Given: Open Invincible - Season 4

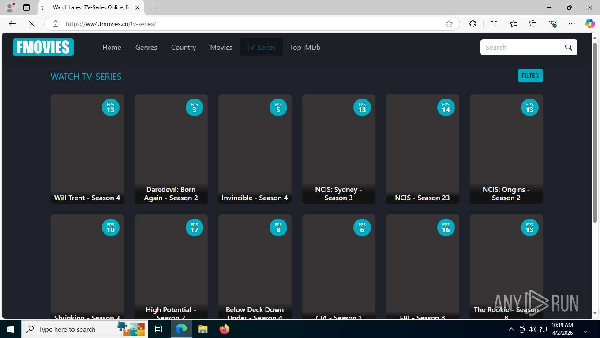Looking at the screenshot, I should (x=255, y=149).
